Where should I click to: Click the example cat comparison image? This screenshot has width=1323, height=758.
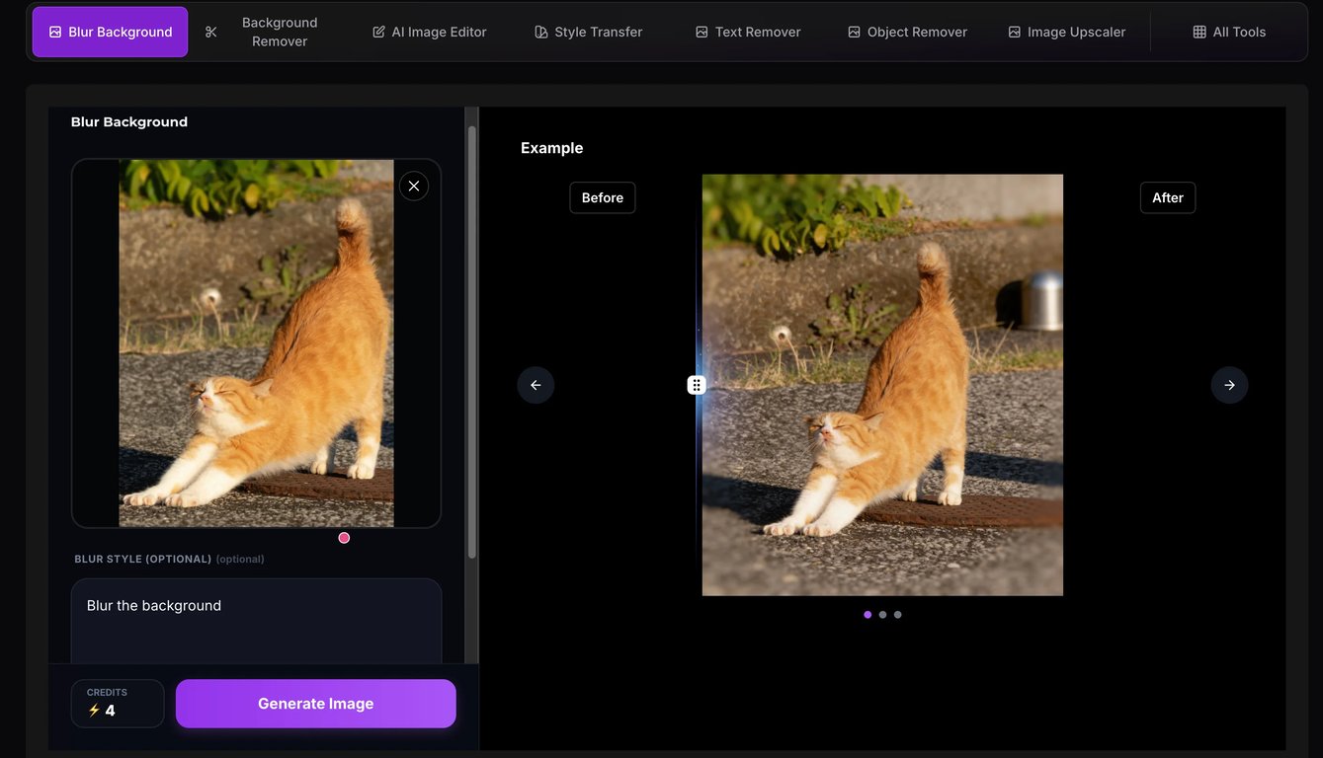point(882,385)
